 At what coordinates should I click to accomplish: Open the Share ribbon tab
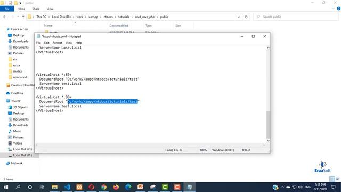pos(36,9)
